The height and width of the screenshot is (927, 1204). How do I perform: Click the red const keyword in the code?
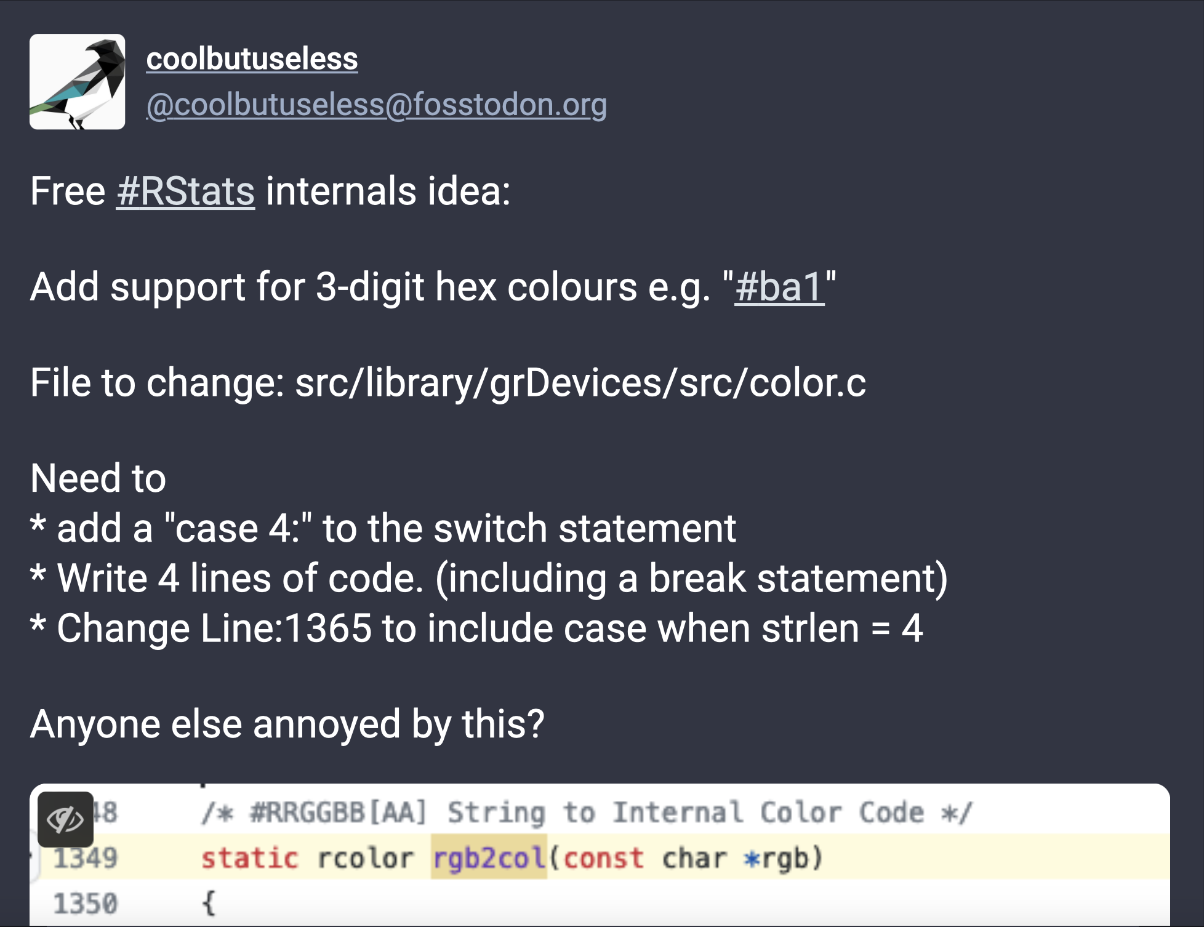603,858
